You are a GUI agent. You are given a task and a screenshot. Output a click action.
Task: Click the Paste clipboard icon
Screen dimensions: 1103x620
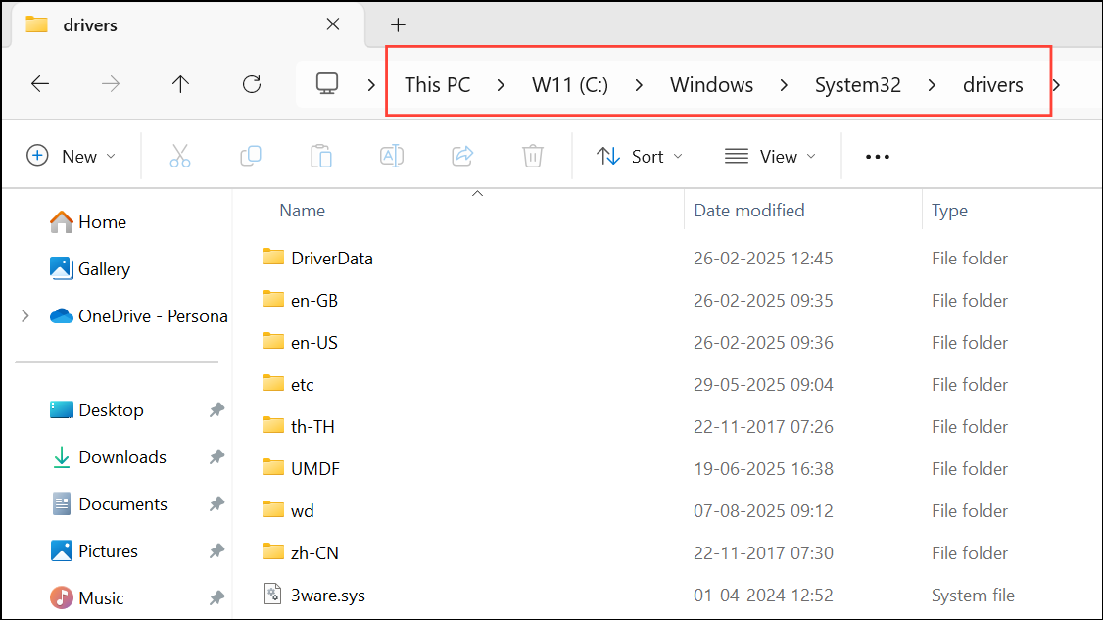321,156
